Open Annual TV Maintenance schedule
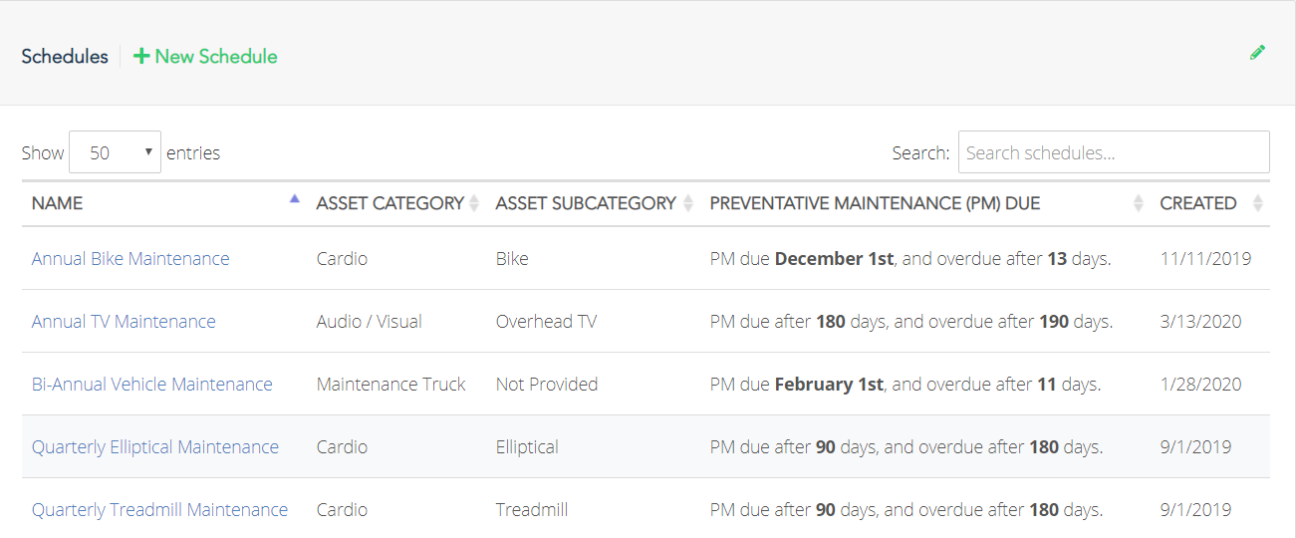 tap(124, 321)
